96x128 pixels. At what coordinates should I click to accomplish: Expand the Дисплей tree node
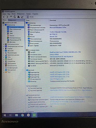3,51
